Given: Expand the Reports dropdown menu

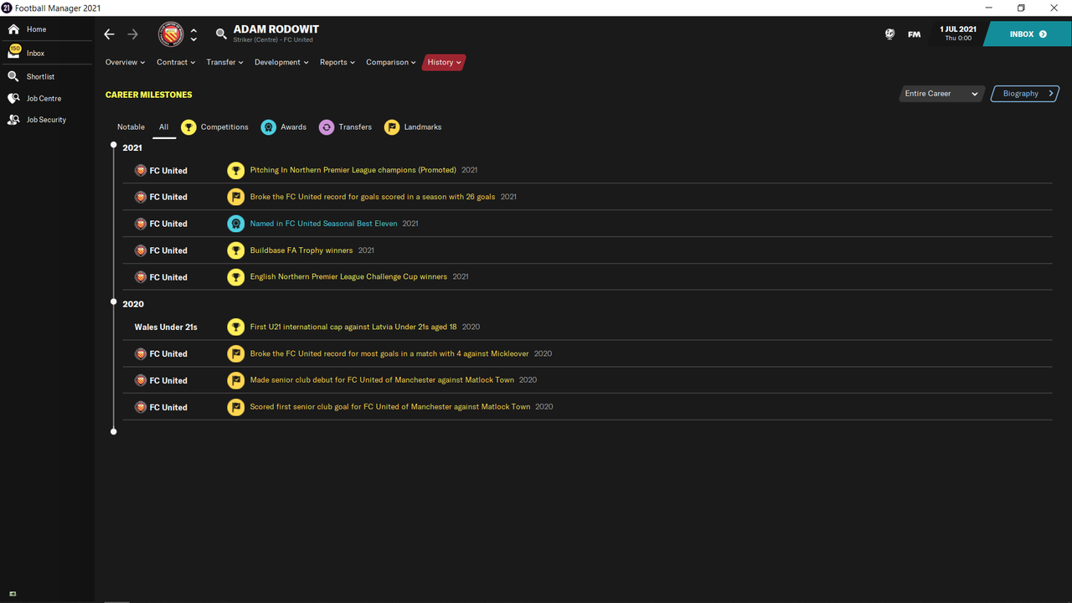Looking at the screenshot, I should [x=338, y=62].
